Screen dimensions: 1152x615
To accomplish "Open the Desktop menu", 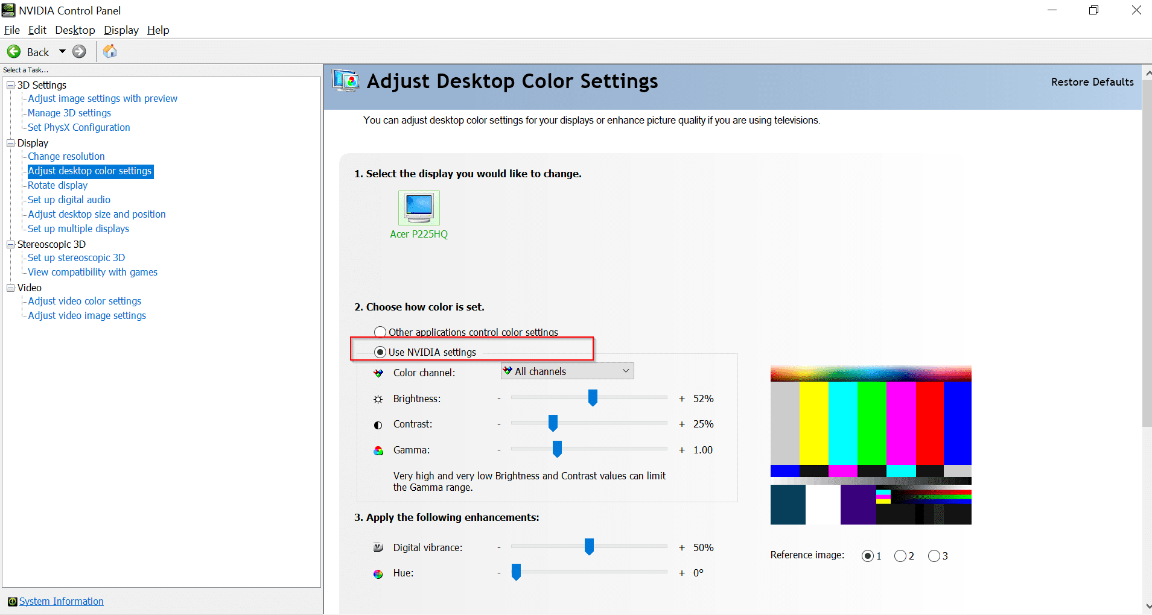I will pyautogui.click(x=75, y=30).
